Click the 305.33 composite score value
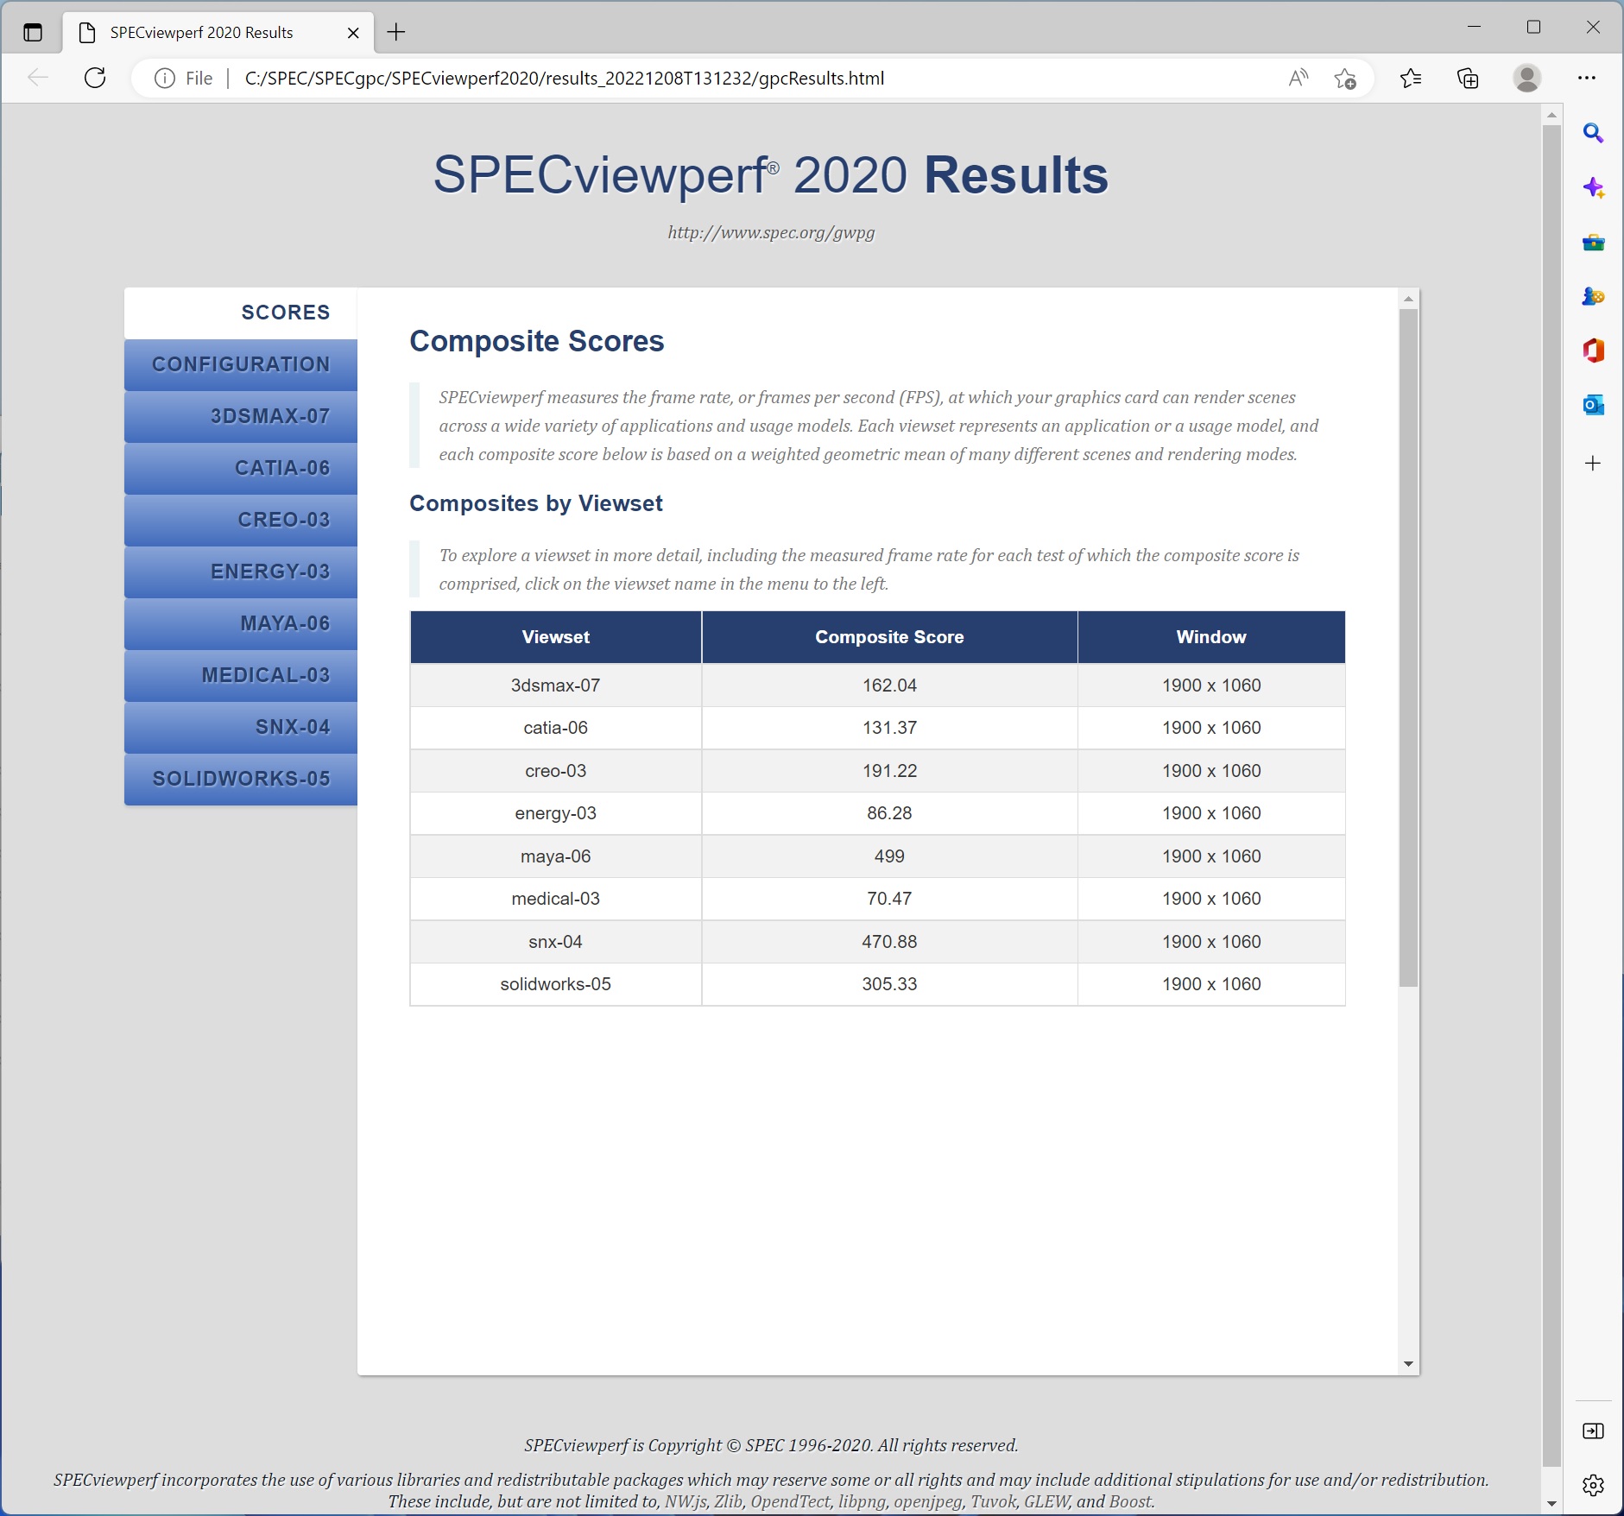 889,984
